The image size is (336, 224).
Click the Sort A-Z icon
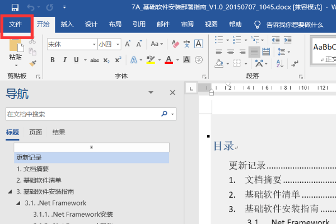(280, 63)
